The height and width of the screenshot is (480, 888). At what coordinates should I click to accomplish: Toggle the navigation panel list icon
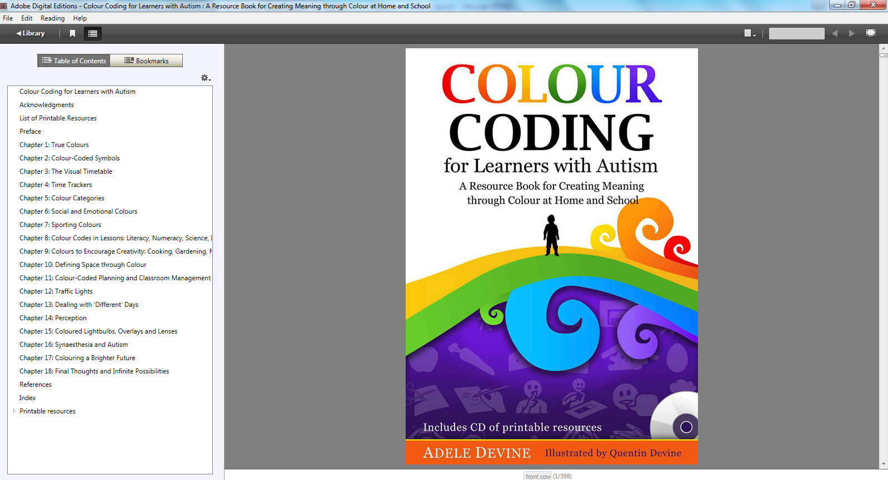(x=93, y=33)
